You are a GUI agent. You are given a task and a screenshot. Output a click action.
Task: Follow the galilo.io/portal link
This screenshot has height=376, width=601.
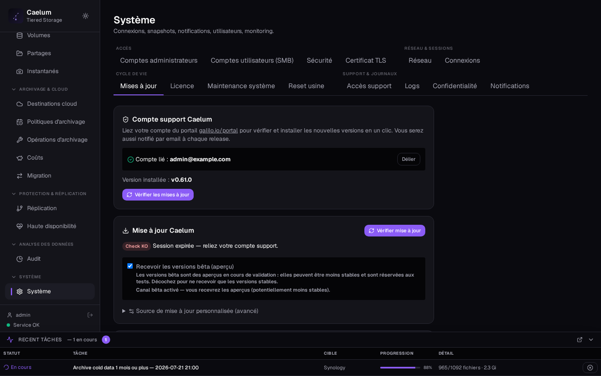coord(218,130)
